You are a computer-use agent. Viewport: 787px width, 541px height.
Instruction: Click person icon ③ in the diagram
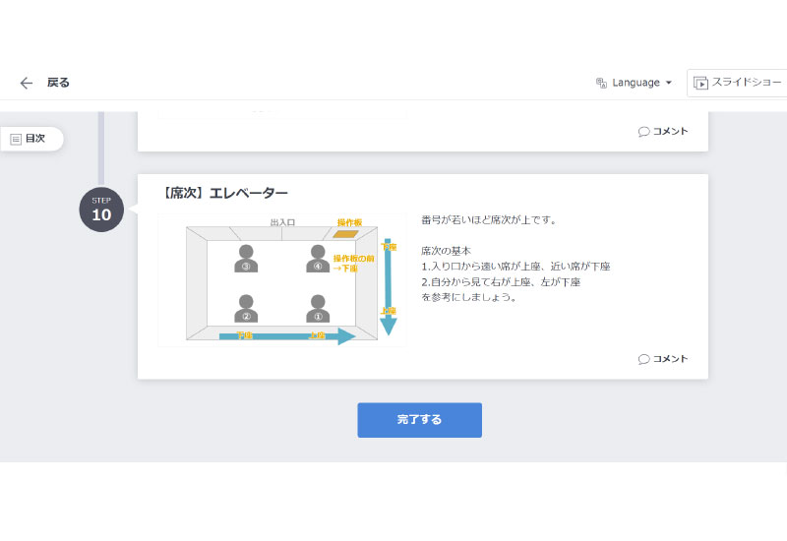pyautogui.click(x=246, y=258)
